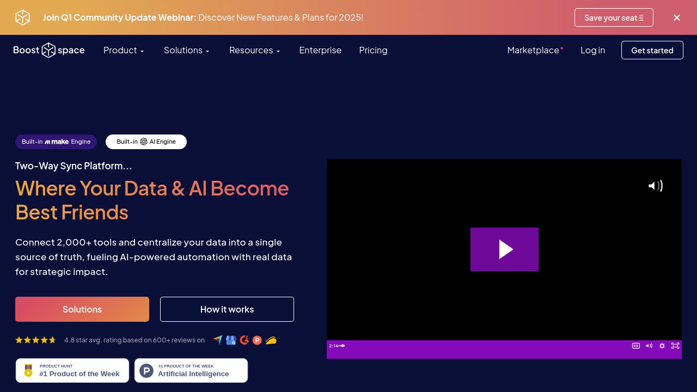Viewport: 697px width, 392px height.
Task: Click the Google Business review icon
Action: (x=231, y=340)
